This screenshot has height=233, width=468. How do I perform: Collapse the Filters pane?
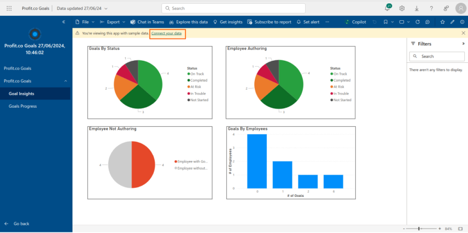click(x=463, y=44)
